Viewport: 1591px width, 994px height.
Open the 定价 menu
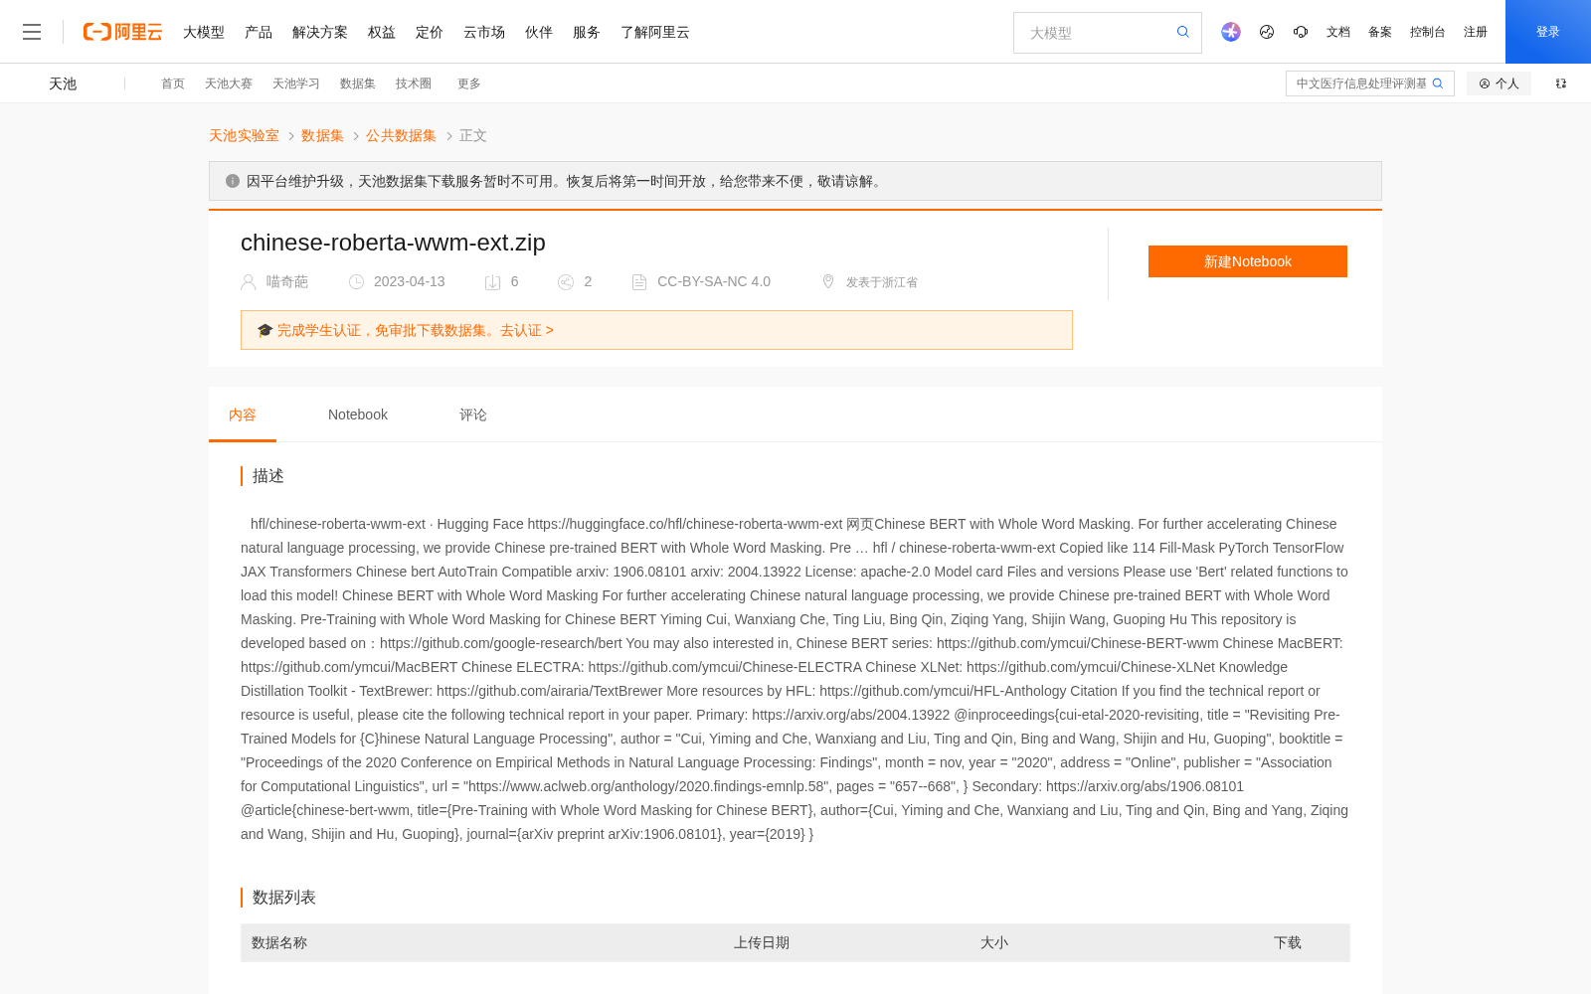(x=430, y=32)
